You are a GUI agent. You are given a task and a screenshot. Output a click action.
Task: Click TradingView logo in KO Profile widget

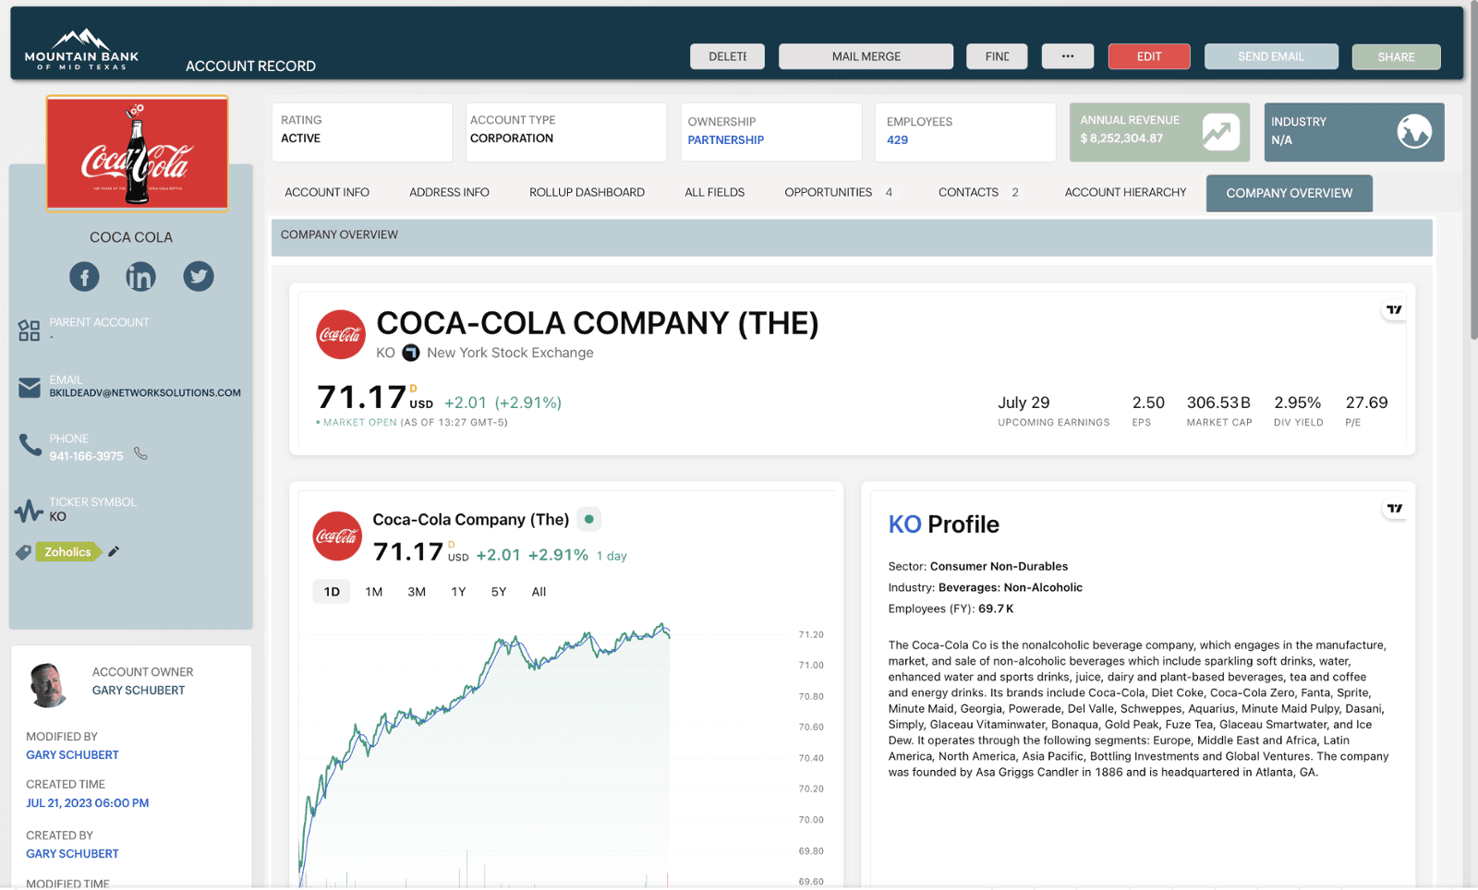[x=1395, y=509]
